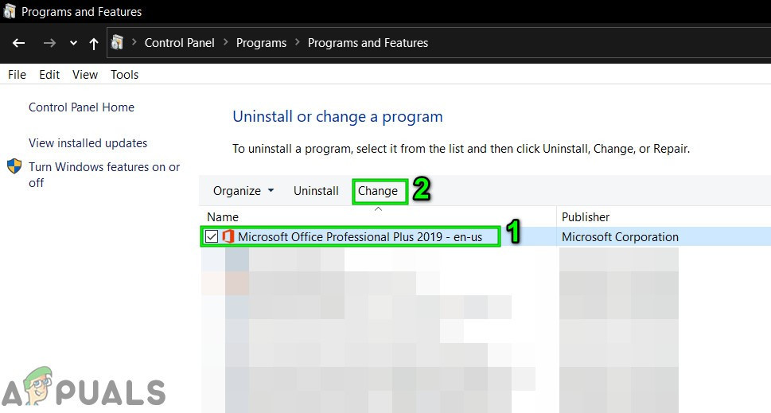
Task: Click the Change button
Action: pyautogui.click(x=378, y=191)
